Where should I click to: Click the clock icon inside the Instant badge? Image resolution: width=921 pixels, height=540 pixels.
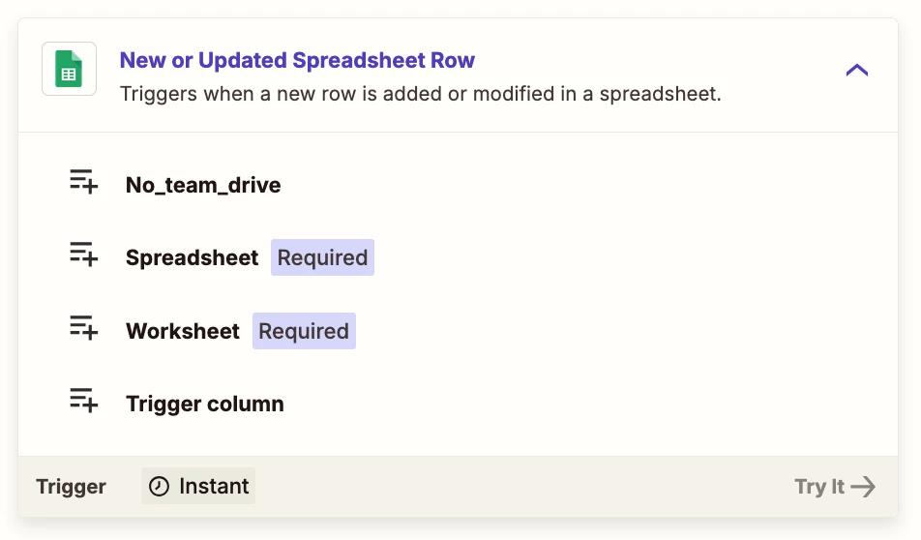point(159,487)
